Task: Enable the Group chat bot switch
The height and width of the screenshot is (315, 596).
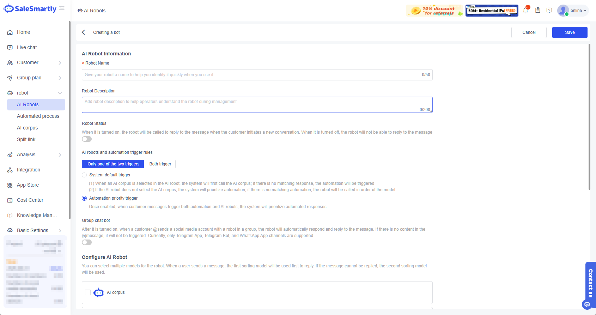Action: click(x=87, y=242)
